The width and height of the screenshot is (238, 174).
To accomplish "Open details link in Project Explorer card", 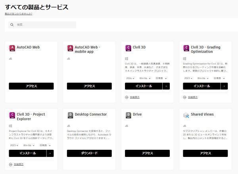I will [19, 164].
